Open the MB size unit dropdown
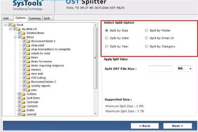This screenshot has height=132, width=198. (x=185, y=69)
